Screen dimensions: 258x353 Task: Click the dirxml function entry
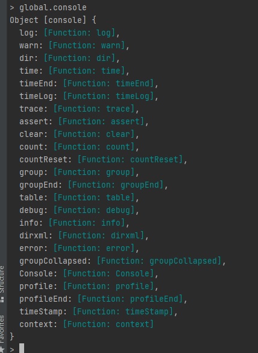(84, 235)
